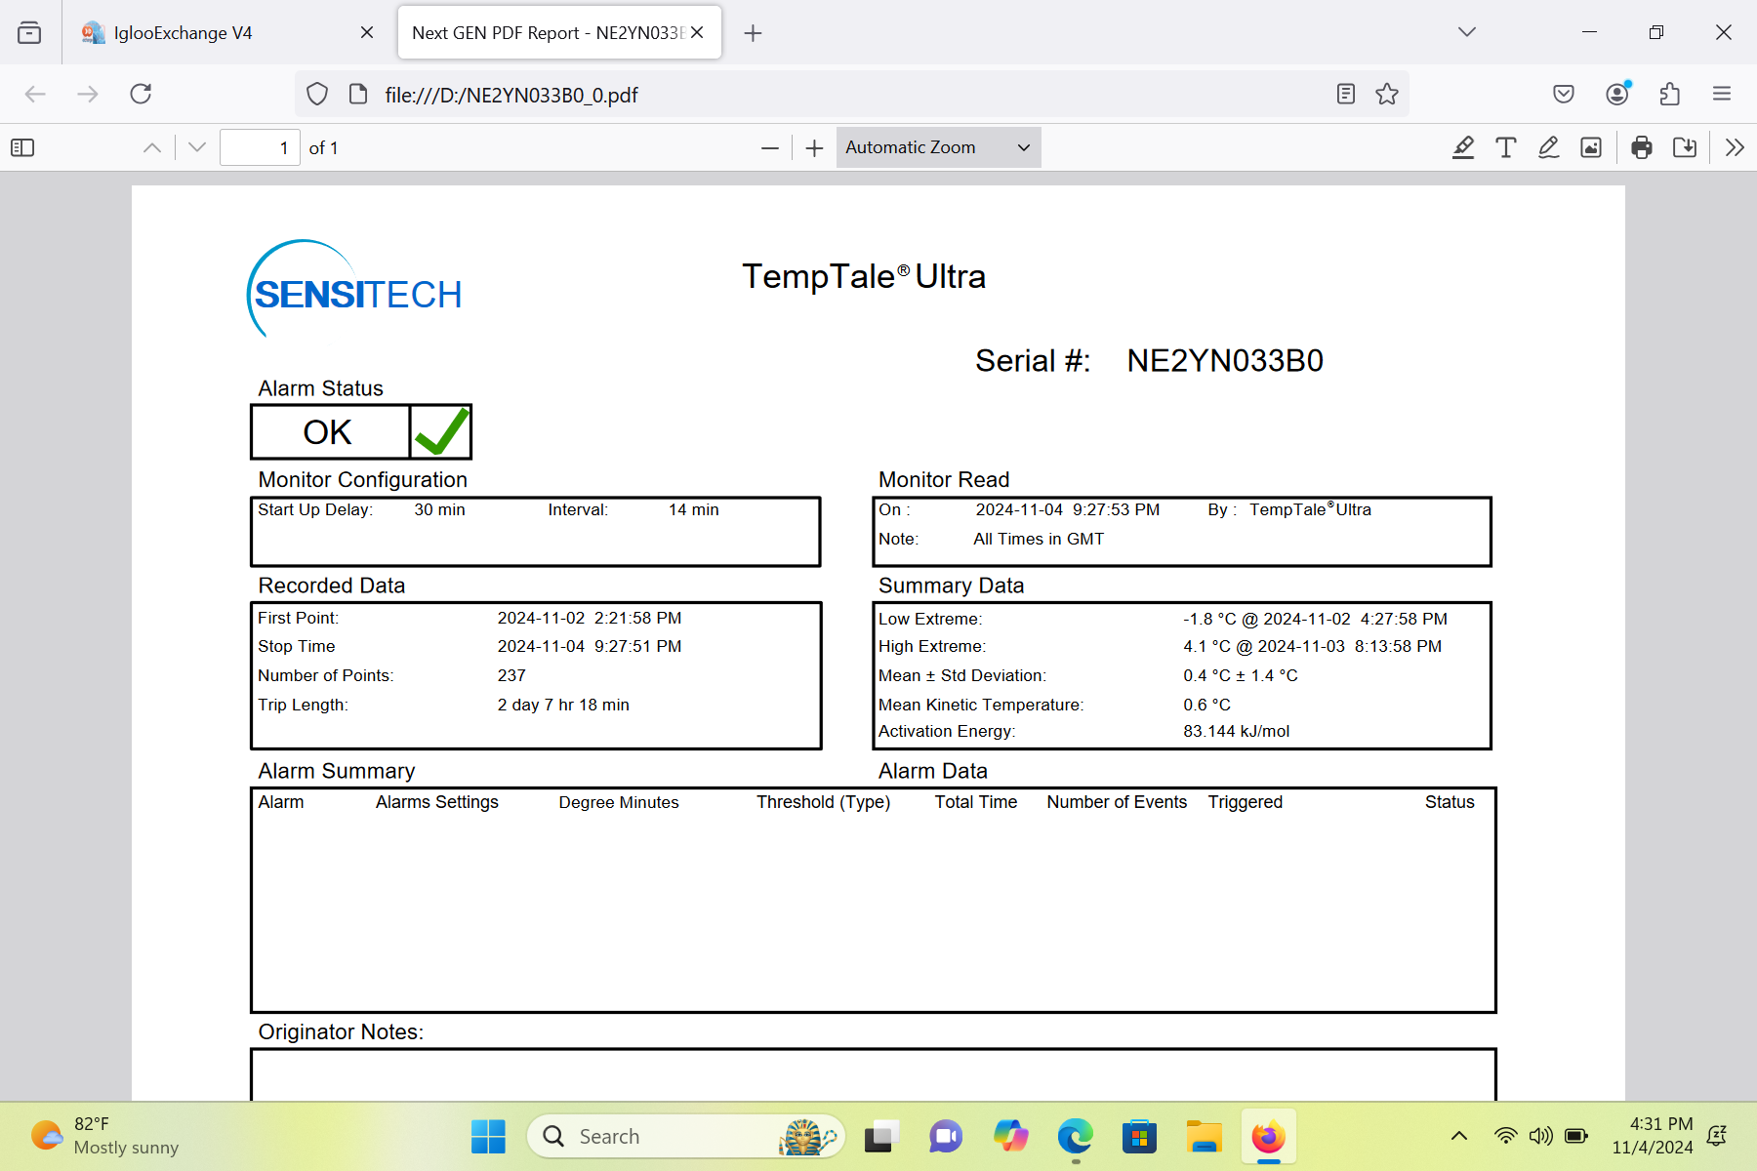Go to next PDF page

click(x=197, y=147)
